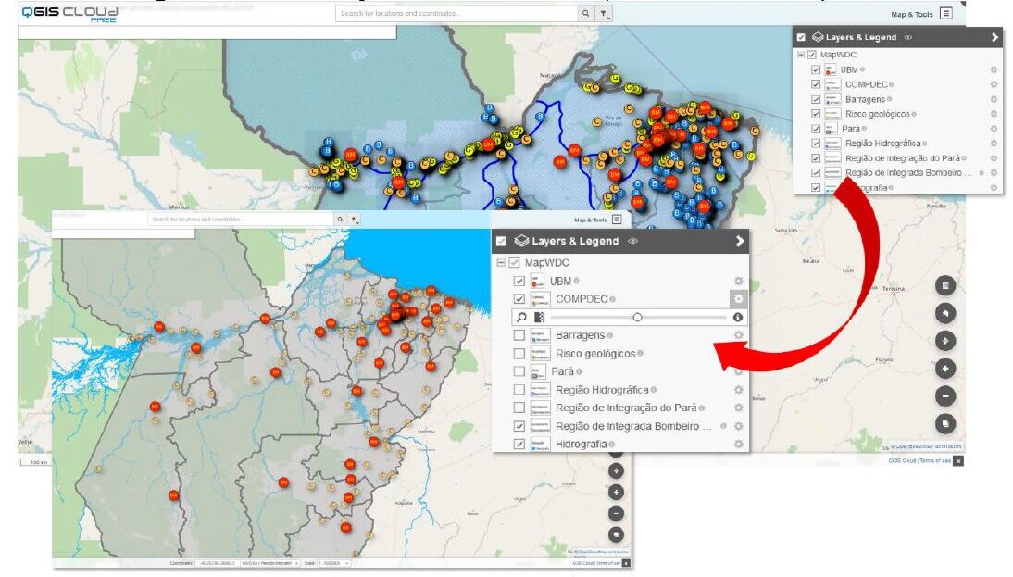Select the Região de Integração do Pará label

pos(625,408)
